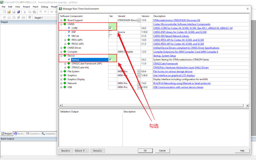Open the STM32Cube Framework description link
The width and height of the screenshot is (256, 160).
[x=165, y=64]
